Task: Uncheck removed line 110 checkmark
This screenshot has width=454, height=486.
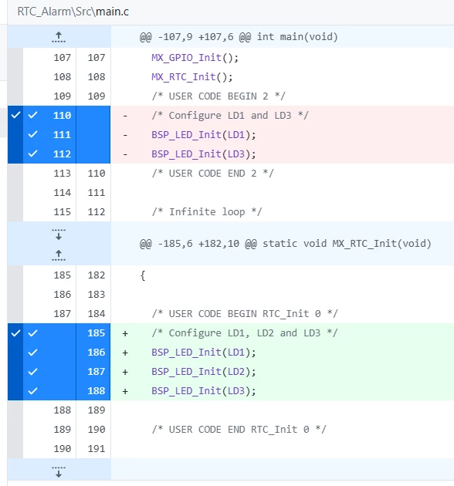Action: (x=32, y=115)
